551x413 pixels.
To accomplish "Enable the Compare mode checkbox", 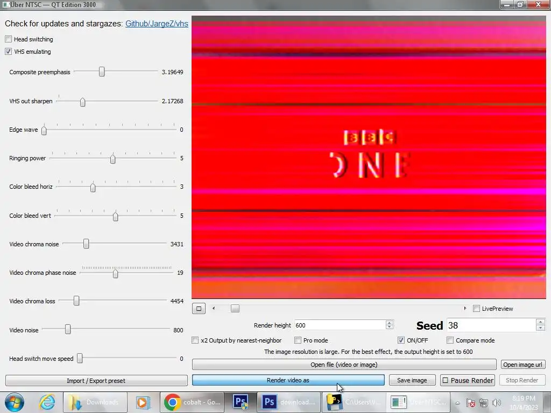I will [x=450, y=340].
